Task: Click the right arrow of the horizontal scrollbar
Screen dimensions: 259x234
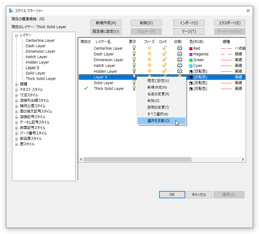Action: pyautogui.click(x=243, y=159)
